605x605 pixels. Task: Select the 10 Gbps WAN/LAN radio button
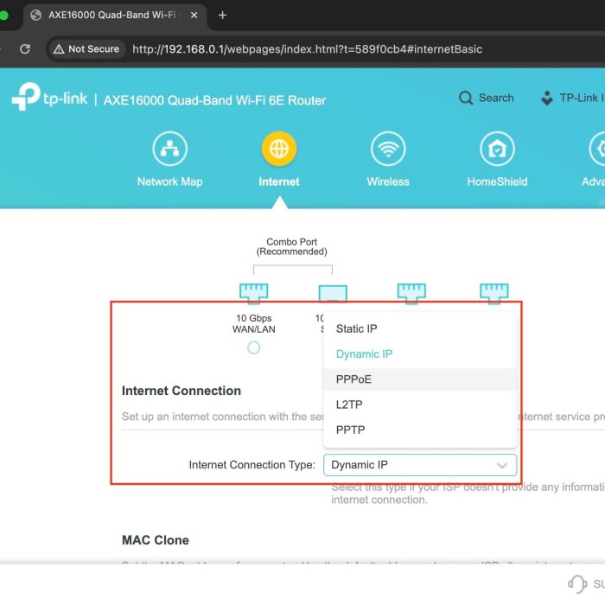coord(253,347)
